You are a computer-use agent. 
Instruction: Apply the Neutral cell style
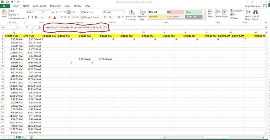pyautogui.click(x=157, y=17)
